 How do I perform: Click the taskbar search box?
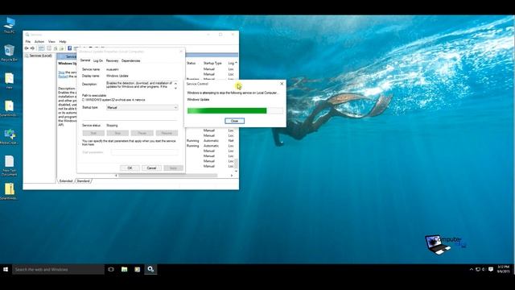pos(58,269)
